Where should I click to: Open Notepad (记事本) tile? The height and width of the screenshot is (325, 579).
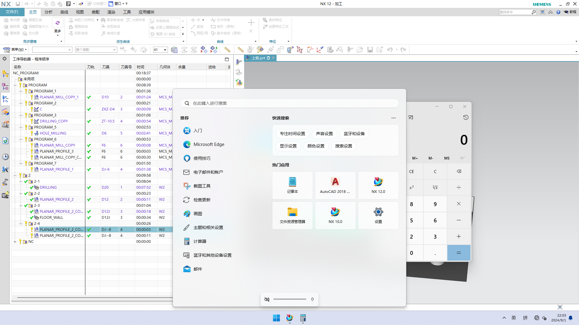[292, 185]
